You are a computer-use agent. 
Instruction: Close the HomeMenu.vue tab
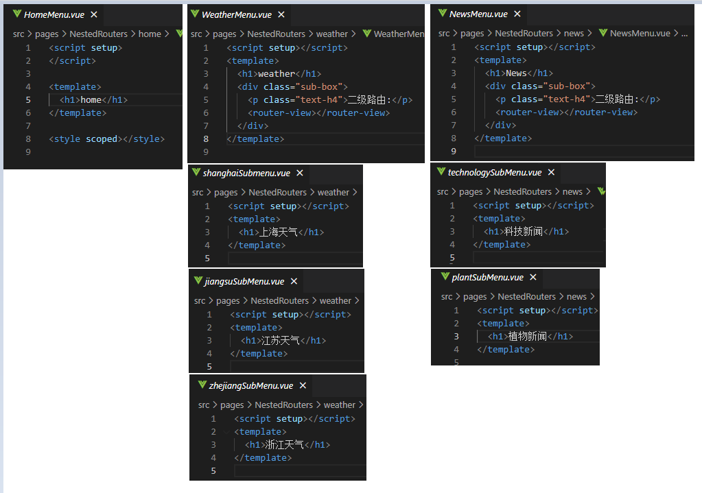pos(94,15)
